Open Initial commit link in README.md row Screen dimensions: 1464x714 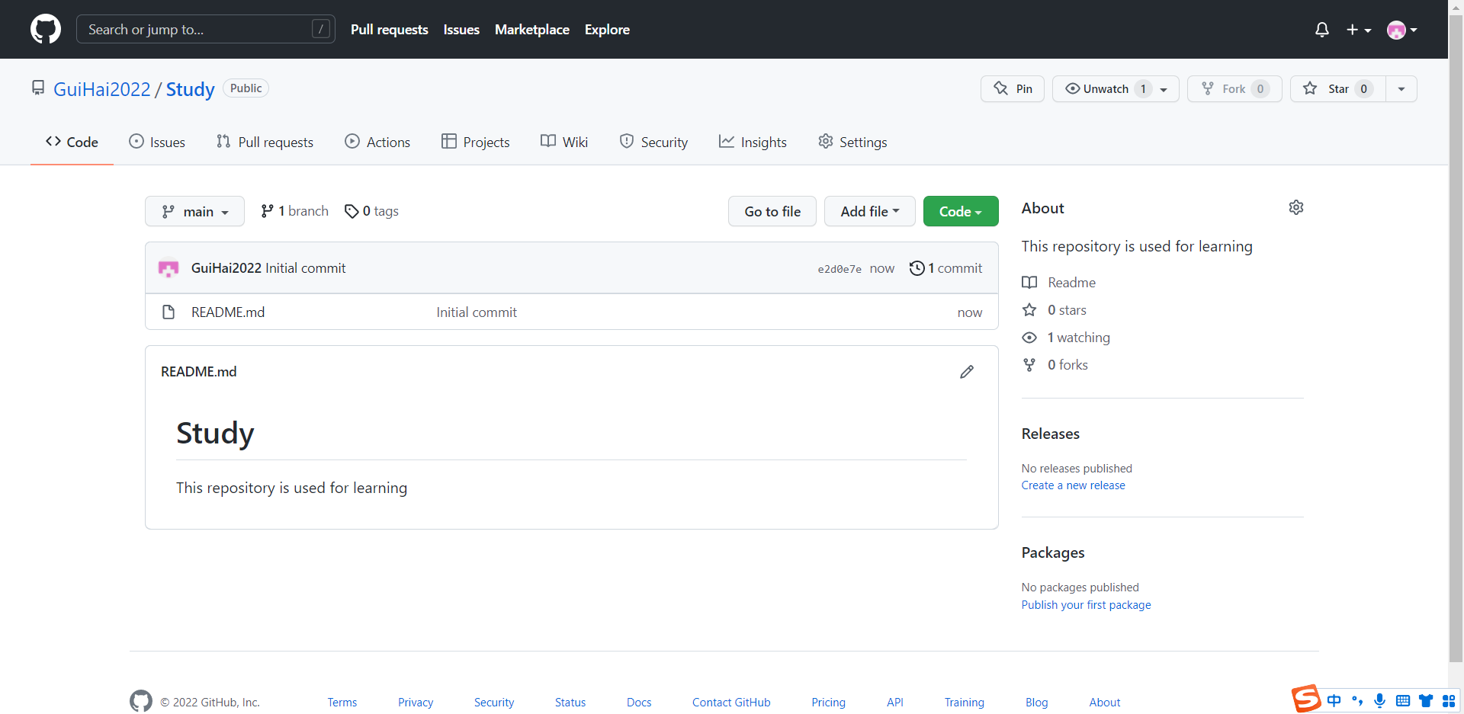(477, 312)
